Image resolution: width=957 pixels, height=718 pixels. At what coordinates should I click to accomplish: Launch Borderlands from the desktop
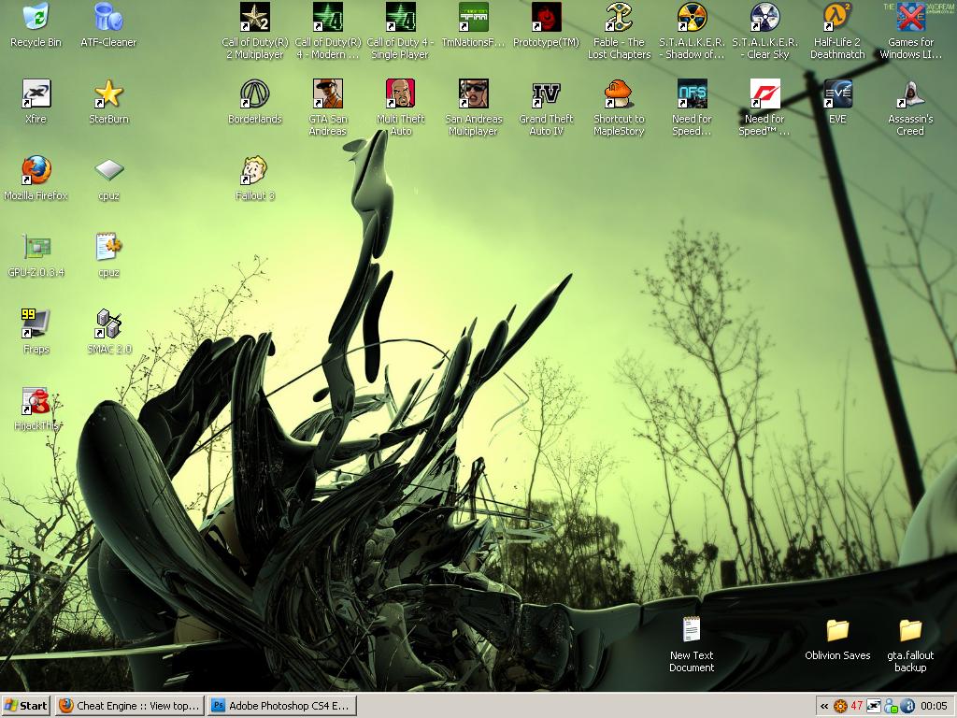coord(253,98)
